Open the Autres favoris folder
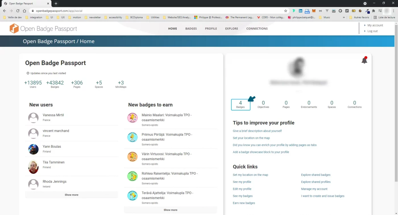The image size is (398, 215). point(359,17)
